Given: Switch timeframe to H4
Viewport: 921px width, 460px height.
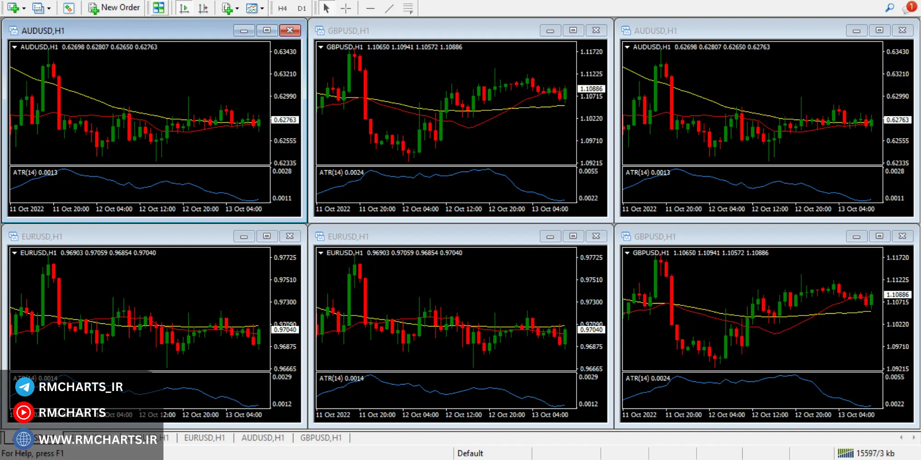Looking at the screenshot, I should [x=282, y=8].
